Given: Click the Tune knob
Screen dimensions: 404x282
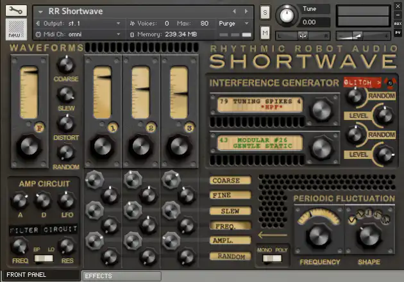Looking at the screenshot, I should pyautogui.click(x=286, y=15).
